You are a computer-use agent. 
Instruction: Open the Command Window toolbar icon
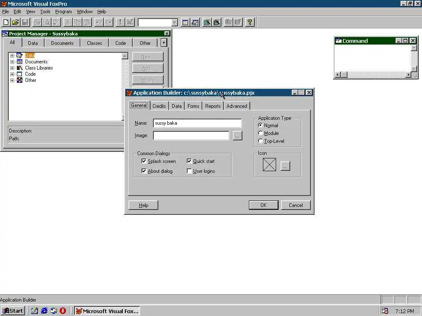tap(185, 22)
